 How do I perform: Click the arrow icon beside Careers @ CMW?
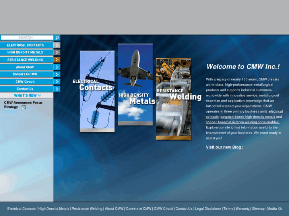[57, 74]
